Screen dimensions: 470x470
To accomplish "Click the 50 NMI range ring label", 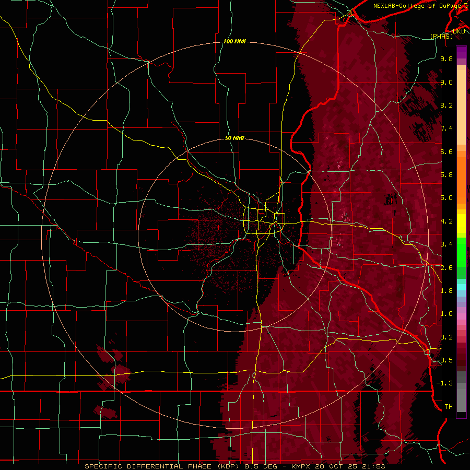I will 234,138.
